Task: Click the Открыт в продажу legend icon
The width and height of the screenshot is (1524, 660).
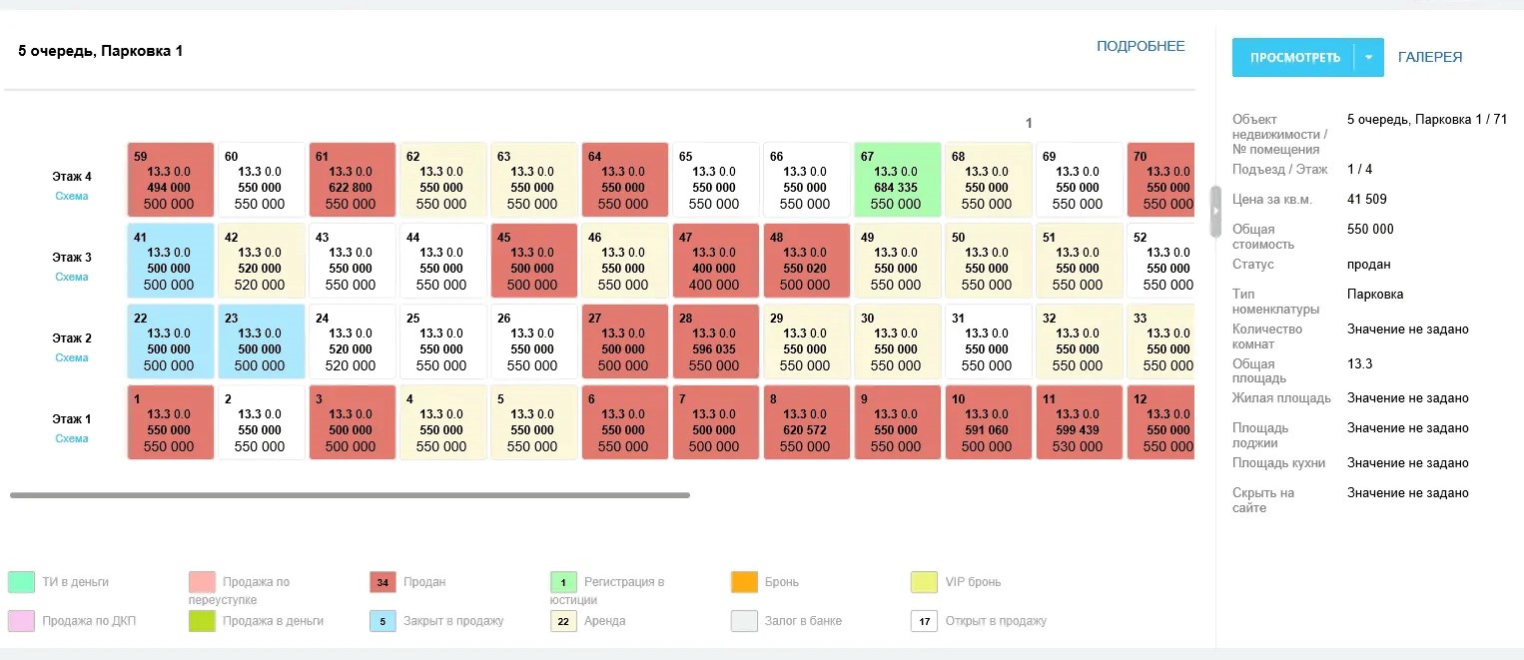Action: (x=925, y=621)
